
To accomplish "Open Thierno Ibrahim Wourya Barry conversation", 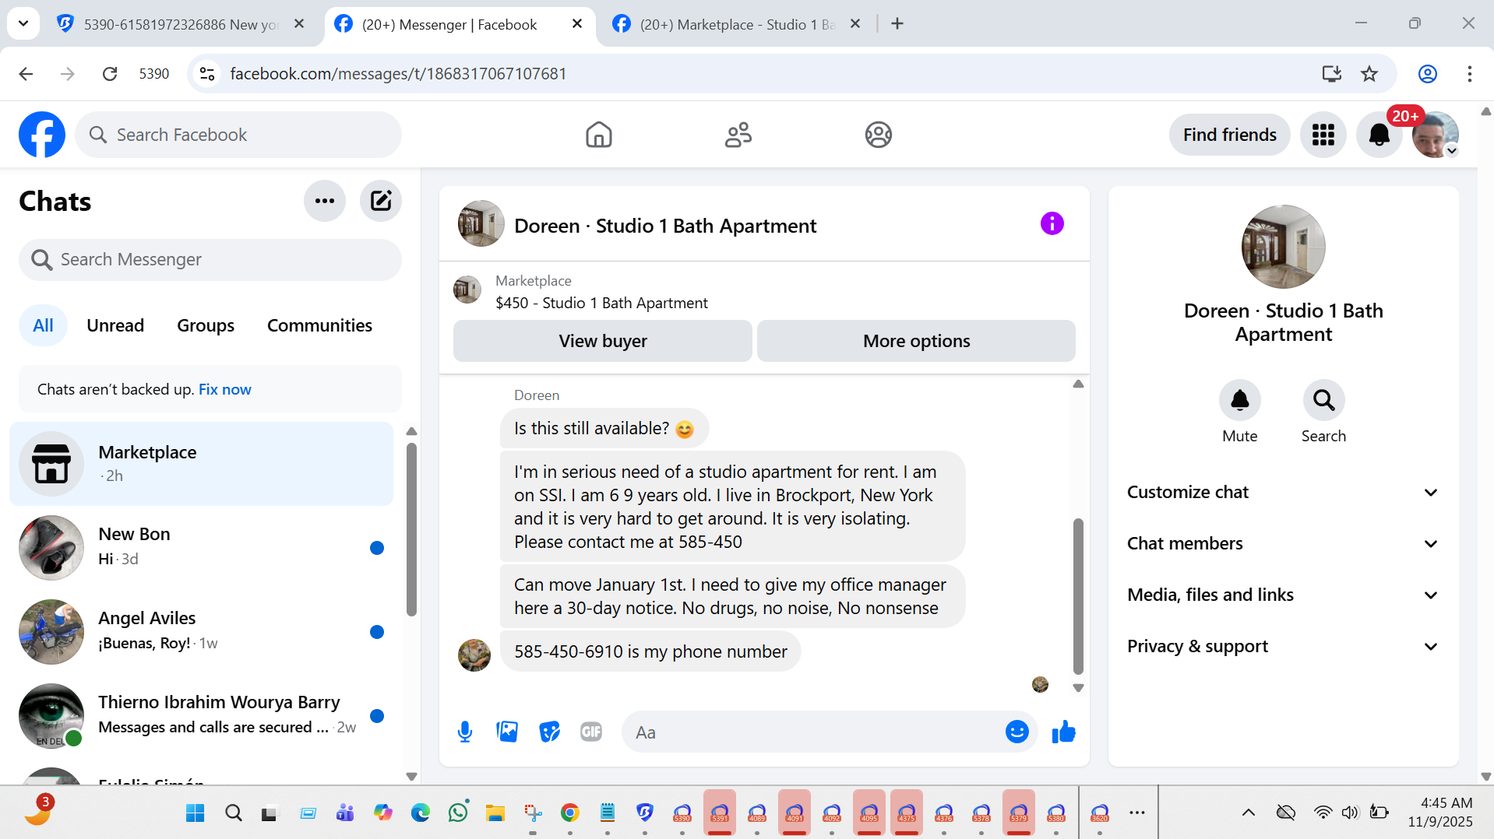I will 202,715.
